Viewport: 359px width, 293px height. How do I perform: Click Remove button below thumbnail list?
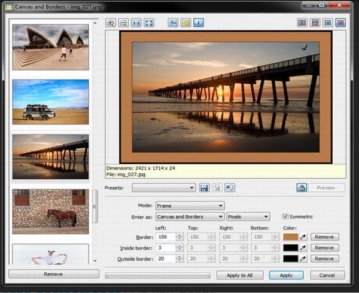coord(54,274)
